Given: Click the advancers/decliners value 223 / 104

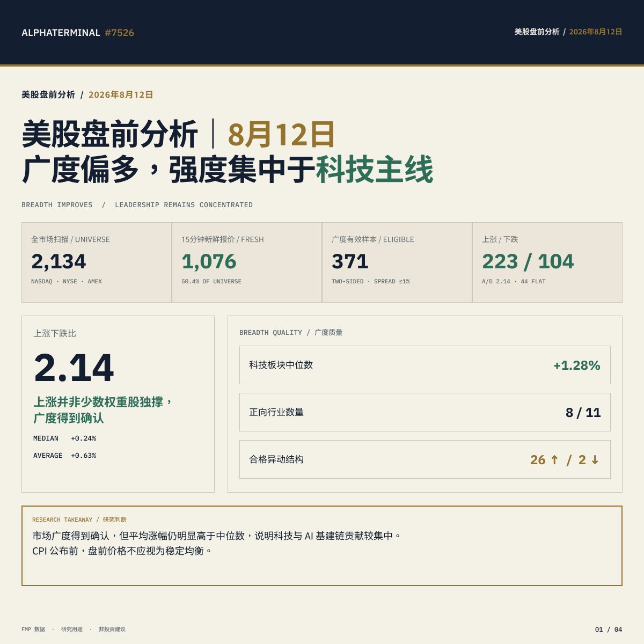Looking at the screenshot, I should point(528,261).
